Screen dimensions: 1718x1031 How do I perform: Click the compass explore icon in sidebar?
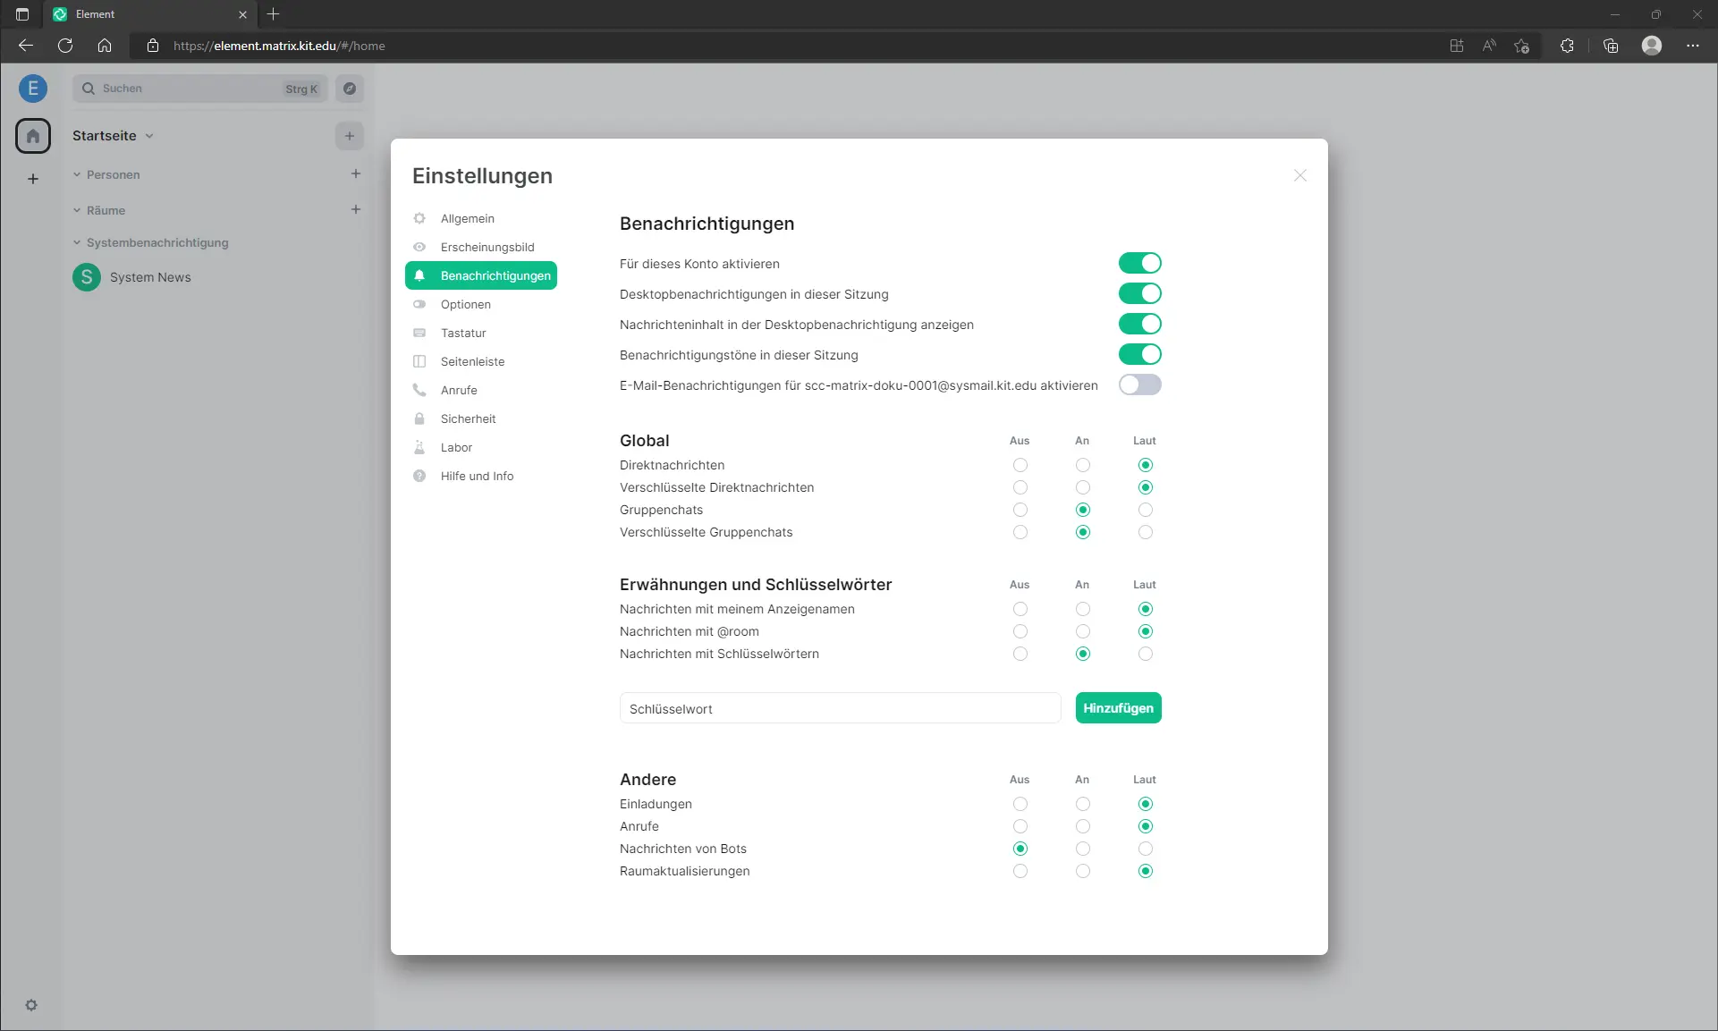click(x=350, y=89)
